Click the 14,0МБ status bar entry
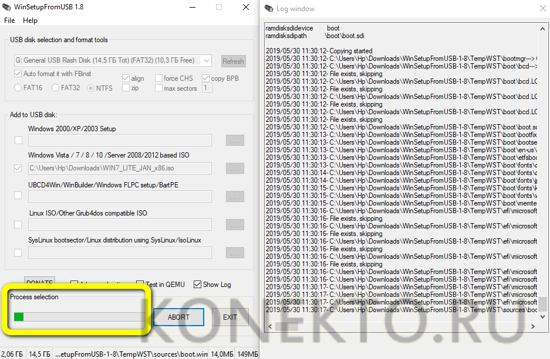 click(x=222, y=354)
